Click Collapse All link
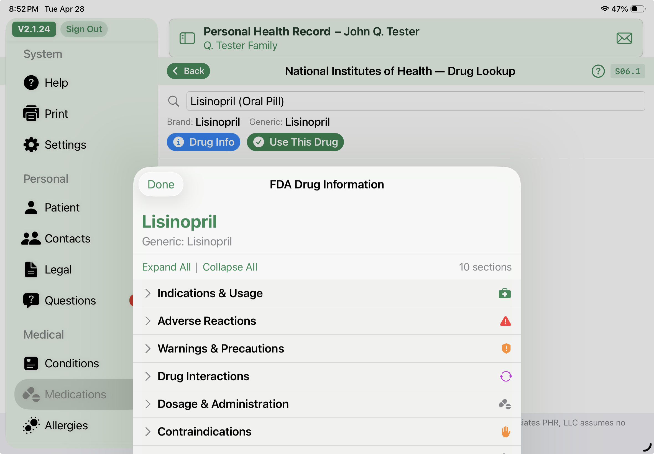 (x=230, y=267)
